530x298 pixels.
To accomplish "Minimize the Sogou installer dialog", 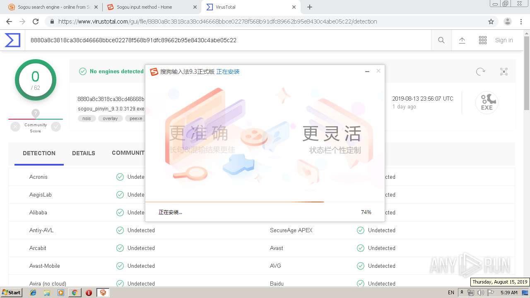I will (x=367, y=72).
